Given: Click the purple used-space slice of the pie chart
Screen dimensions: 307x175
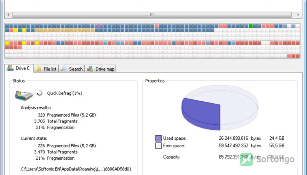Looking at the screenshot, I should pyautogui.click(x=202, y=114).
